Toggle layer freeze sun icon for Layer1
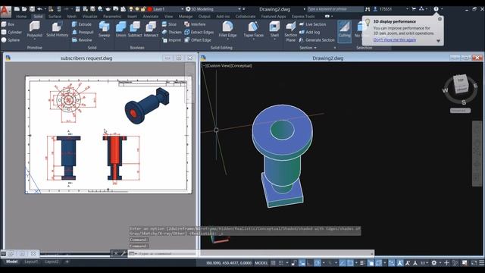Screen dimensions: 485x273 (137, 9)
